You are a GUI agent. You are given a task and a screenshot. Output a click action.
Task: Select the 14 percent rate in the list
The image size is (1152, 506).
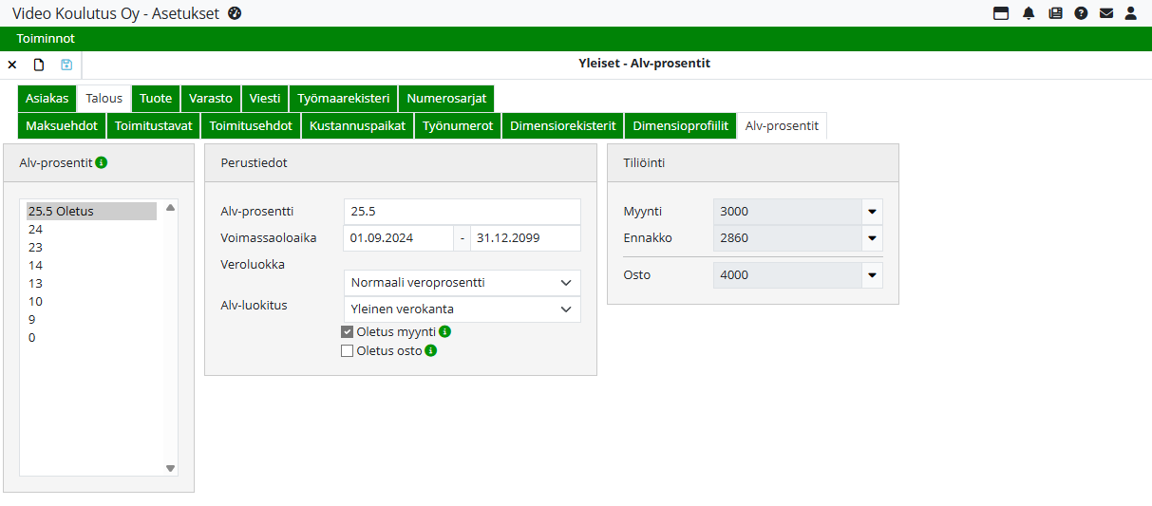(x=35, y=266)
